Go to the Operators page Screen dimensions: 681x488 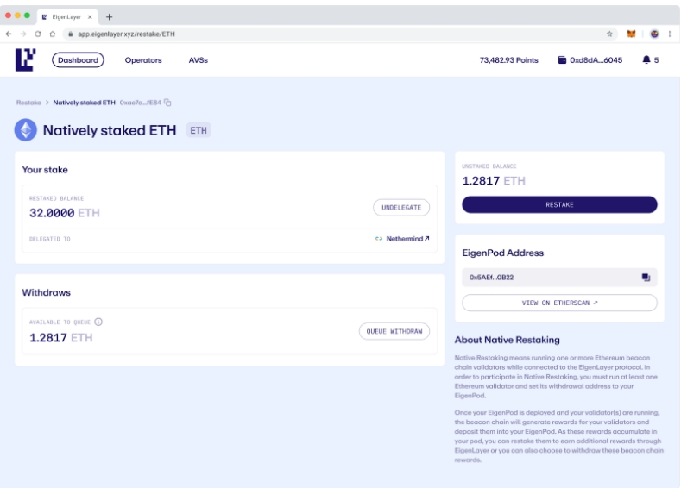[143, 60]
